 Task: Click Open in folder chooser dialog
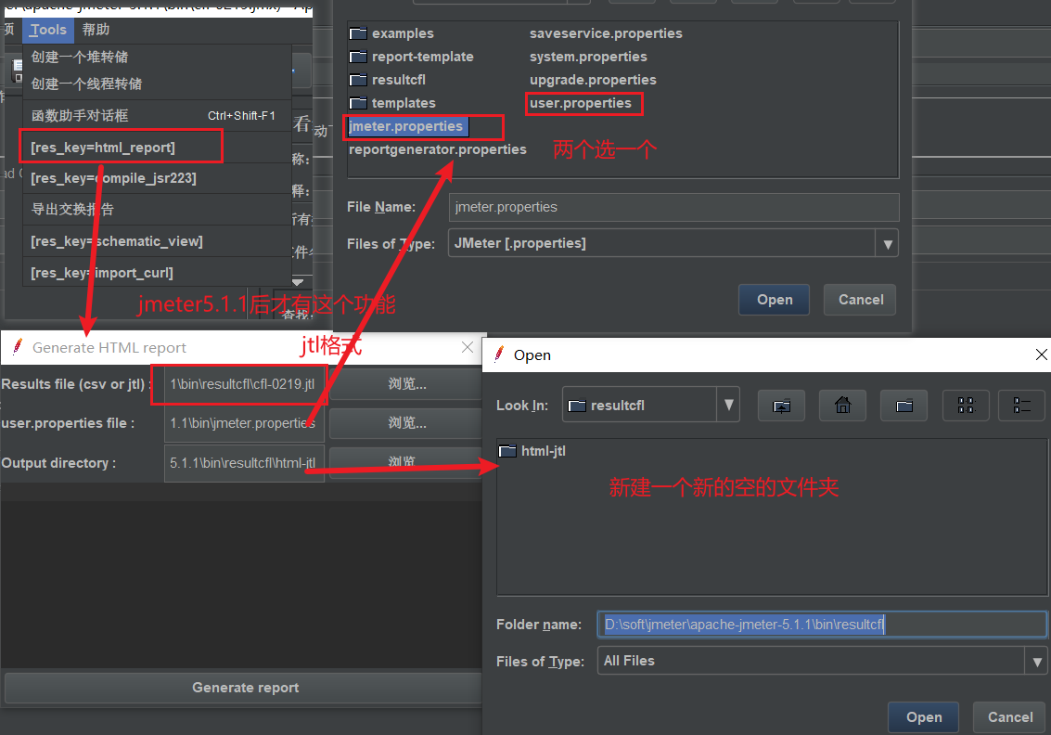pyautogui.click(x=924, y=716)
